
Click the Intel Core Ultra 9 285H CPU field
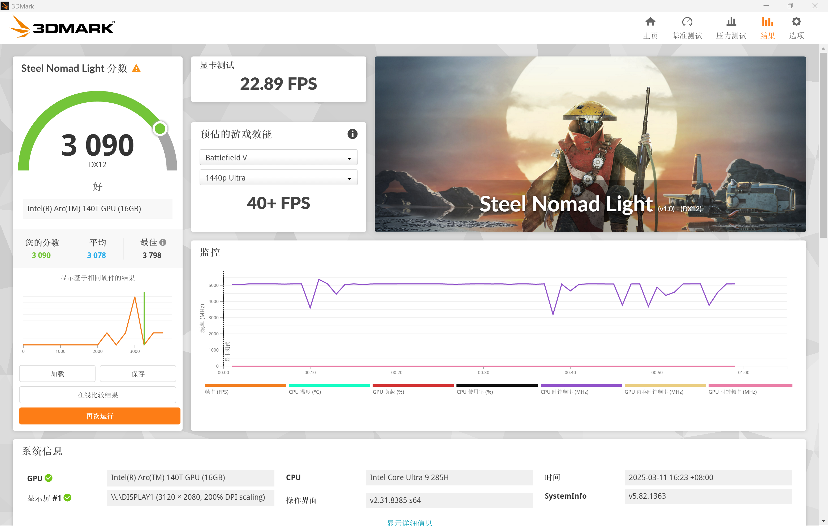point(449,477)
